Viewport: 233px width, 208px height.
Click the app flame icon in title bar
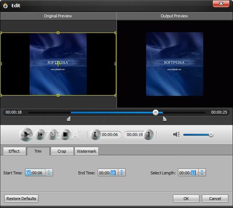point(5,5)
